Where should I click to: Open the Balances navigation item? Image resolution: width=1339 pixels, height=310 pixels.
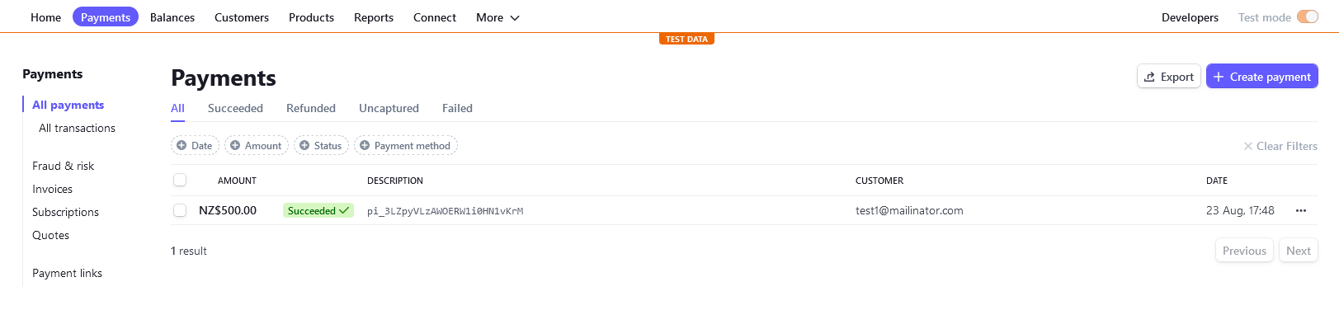[172, 17]
